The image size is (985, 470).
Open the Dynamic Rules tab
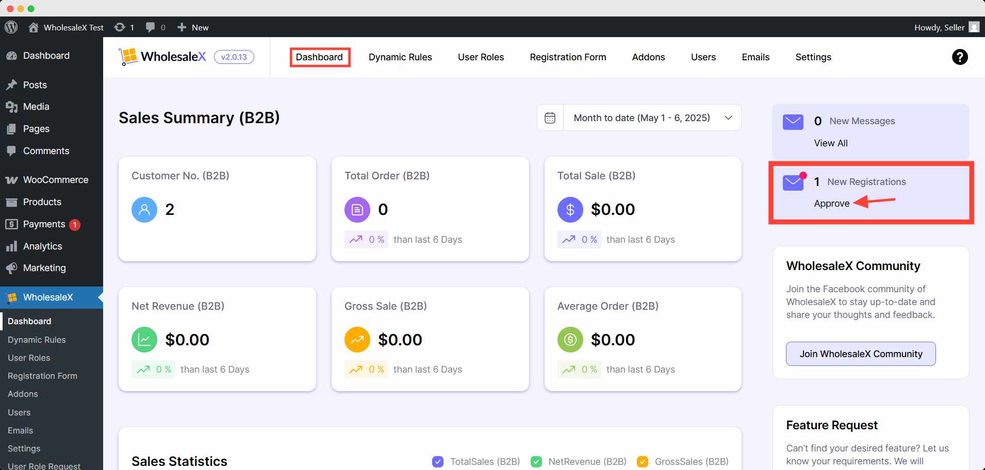pos(400,57)
